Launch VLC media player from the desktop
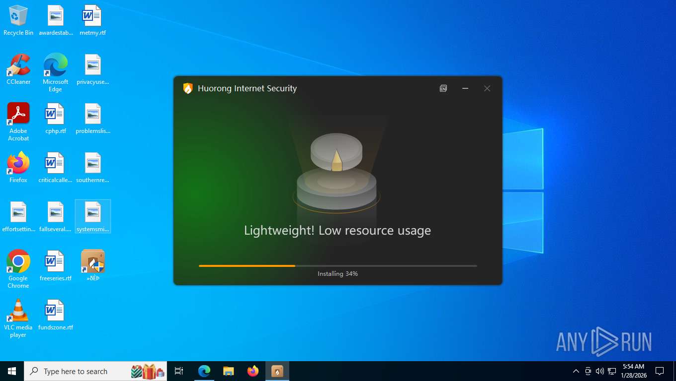The image size is (676, 381). tap(18, 318)
